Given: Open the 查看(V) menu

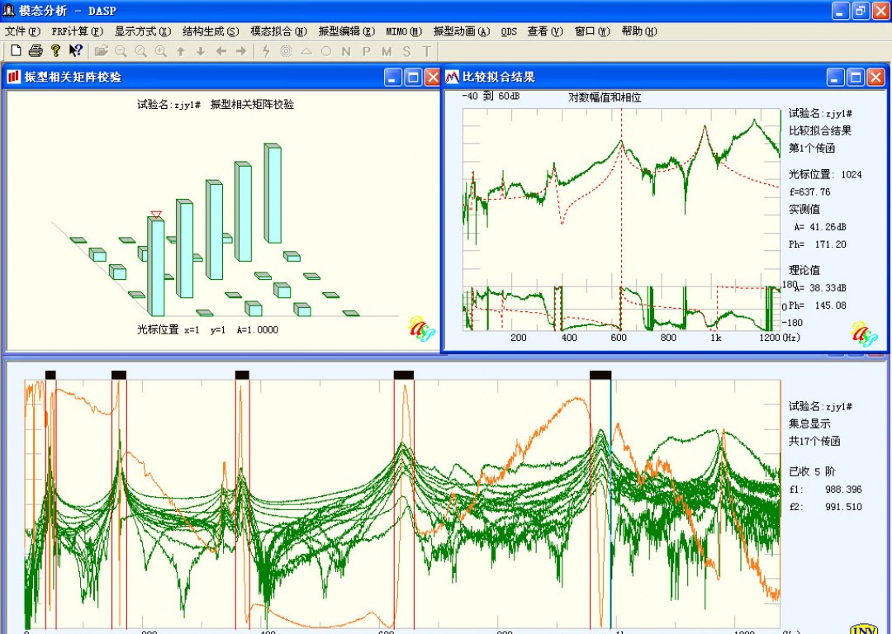Looking at the screenshot, I should 545,31.
